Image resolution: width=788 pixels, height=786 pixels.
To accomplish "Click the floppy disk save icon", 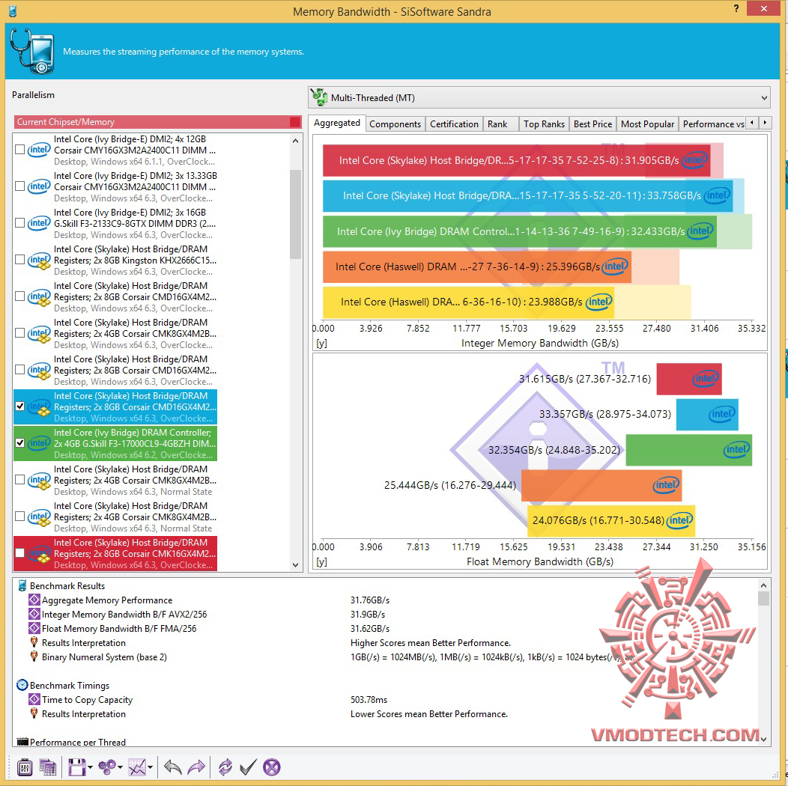I will pos(77,767).
